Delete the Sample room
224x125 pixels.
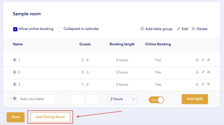[200, 29]
